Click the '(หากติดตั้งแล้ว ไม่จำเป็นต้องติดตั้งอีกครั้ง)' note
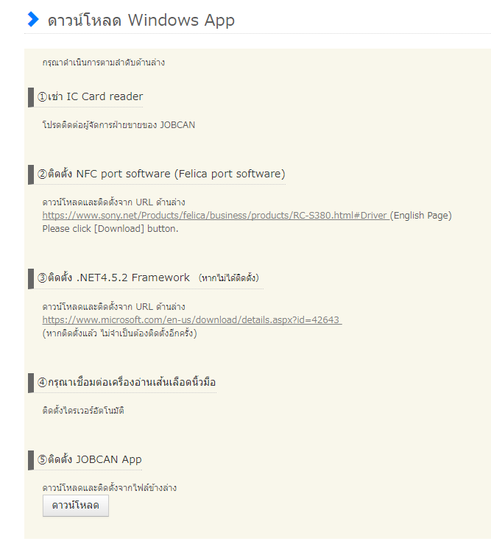 (x=120, y=333)
